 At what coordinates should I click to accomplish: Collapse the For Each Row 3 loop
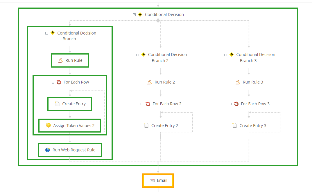pos(230,104)
